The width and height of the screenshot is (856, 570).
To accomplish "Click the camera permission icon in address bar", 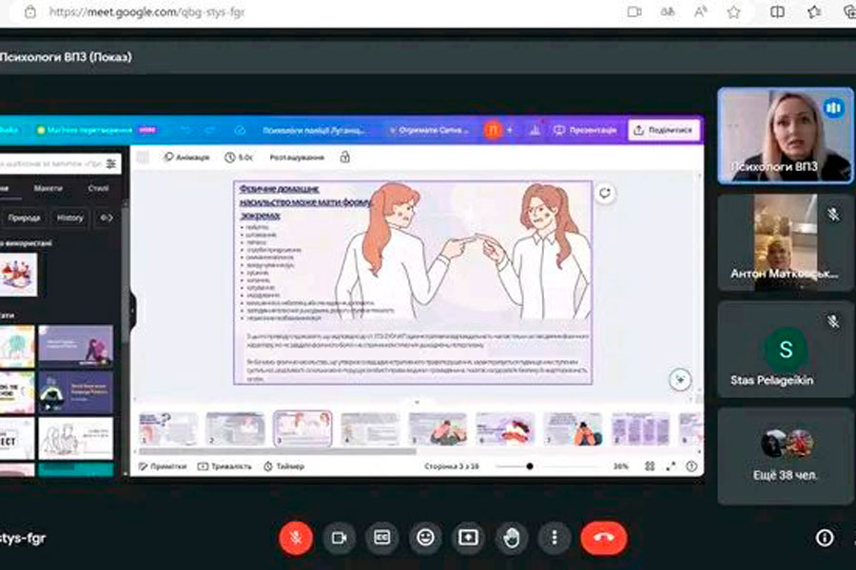I will (634, 12).
